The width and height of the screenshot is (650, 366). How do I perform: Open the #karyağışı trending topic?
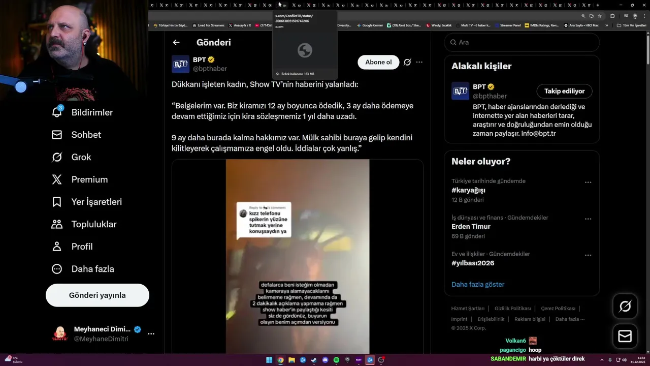(468, 190)
